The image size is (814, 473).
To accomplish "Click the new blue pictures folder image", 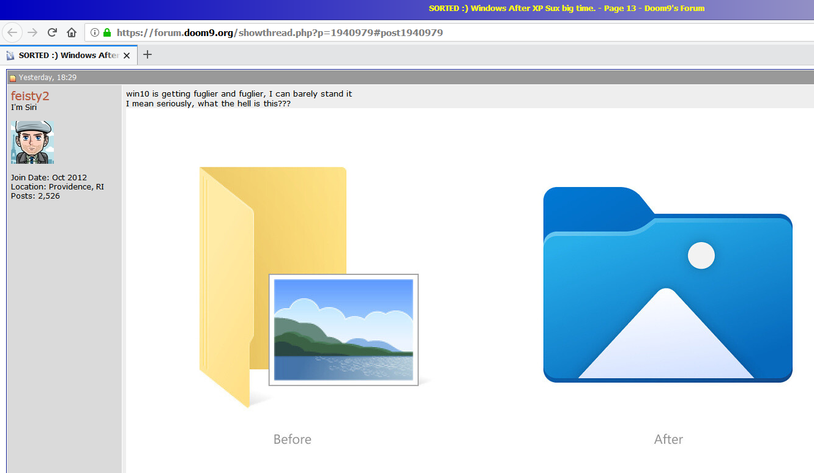I will coord(668,285).
